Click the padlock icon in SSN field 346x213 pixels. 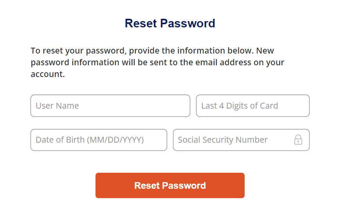pos(298,140)
